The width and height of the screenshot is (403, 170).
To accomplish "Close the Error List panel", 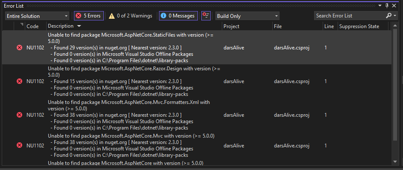I will coord(394,6).
